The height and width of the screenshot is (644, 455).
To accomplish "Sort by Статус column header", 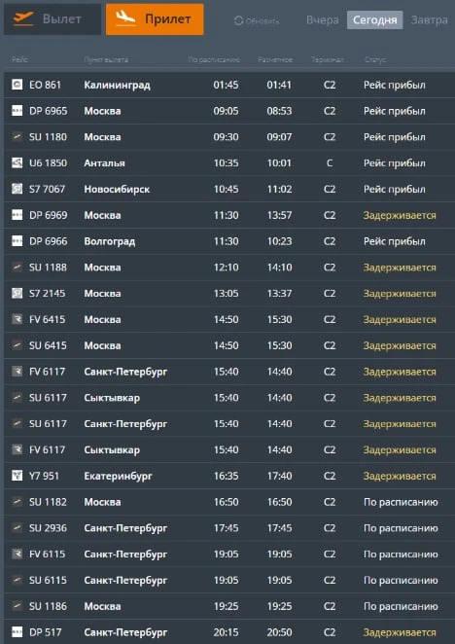I will point(375,60).
